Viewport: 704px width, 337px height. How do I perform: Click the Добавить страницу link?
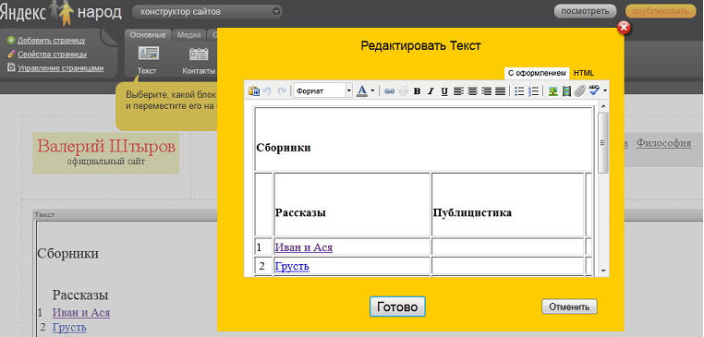[51, 41]
